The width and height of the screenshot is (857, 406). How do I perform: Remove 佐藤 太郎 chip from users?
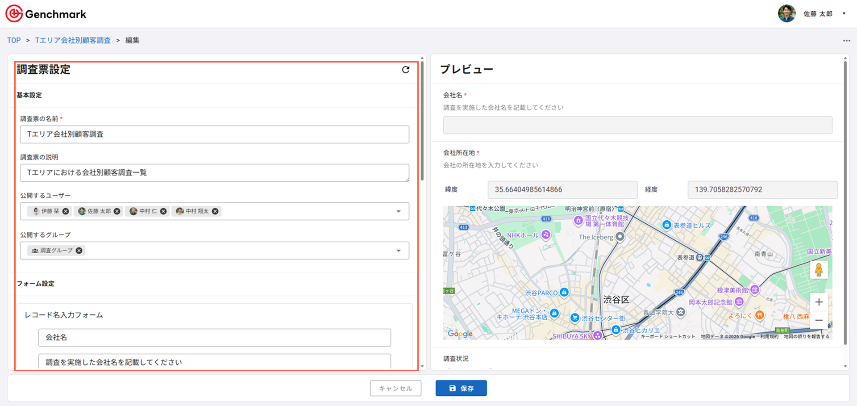(117, 211)
